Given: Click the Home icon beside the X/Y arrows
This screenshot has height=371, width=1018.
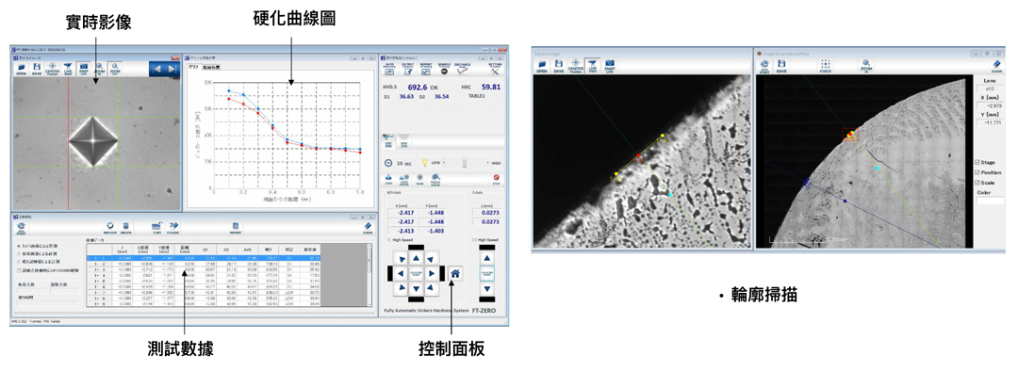Looking at the screenshot, I should coord(455,273).
